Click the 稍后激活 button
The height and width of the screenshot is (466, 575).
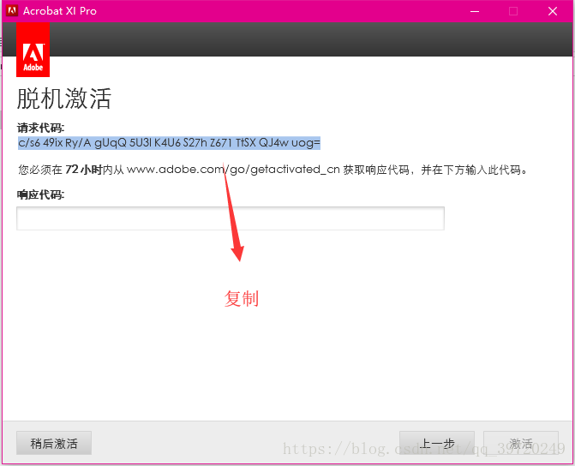pyautogui.click(x=54, y=443)
